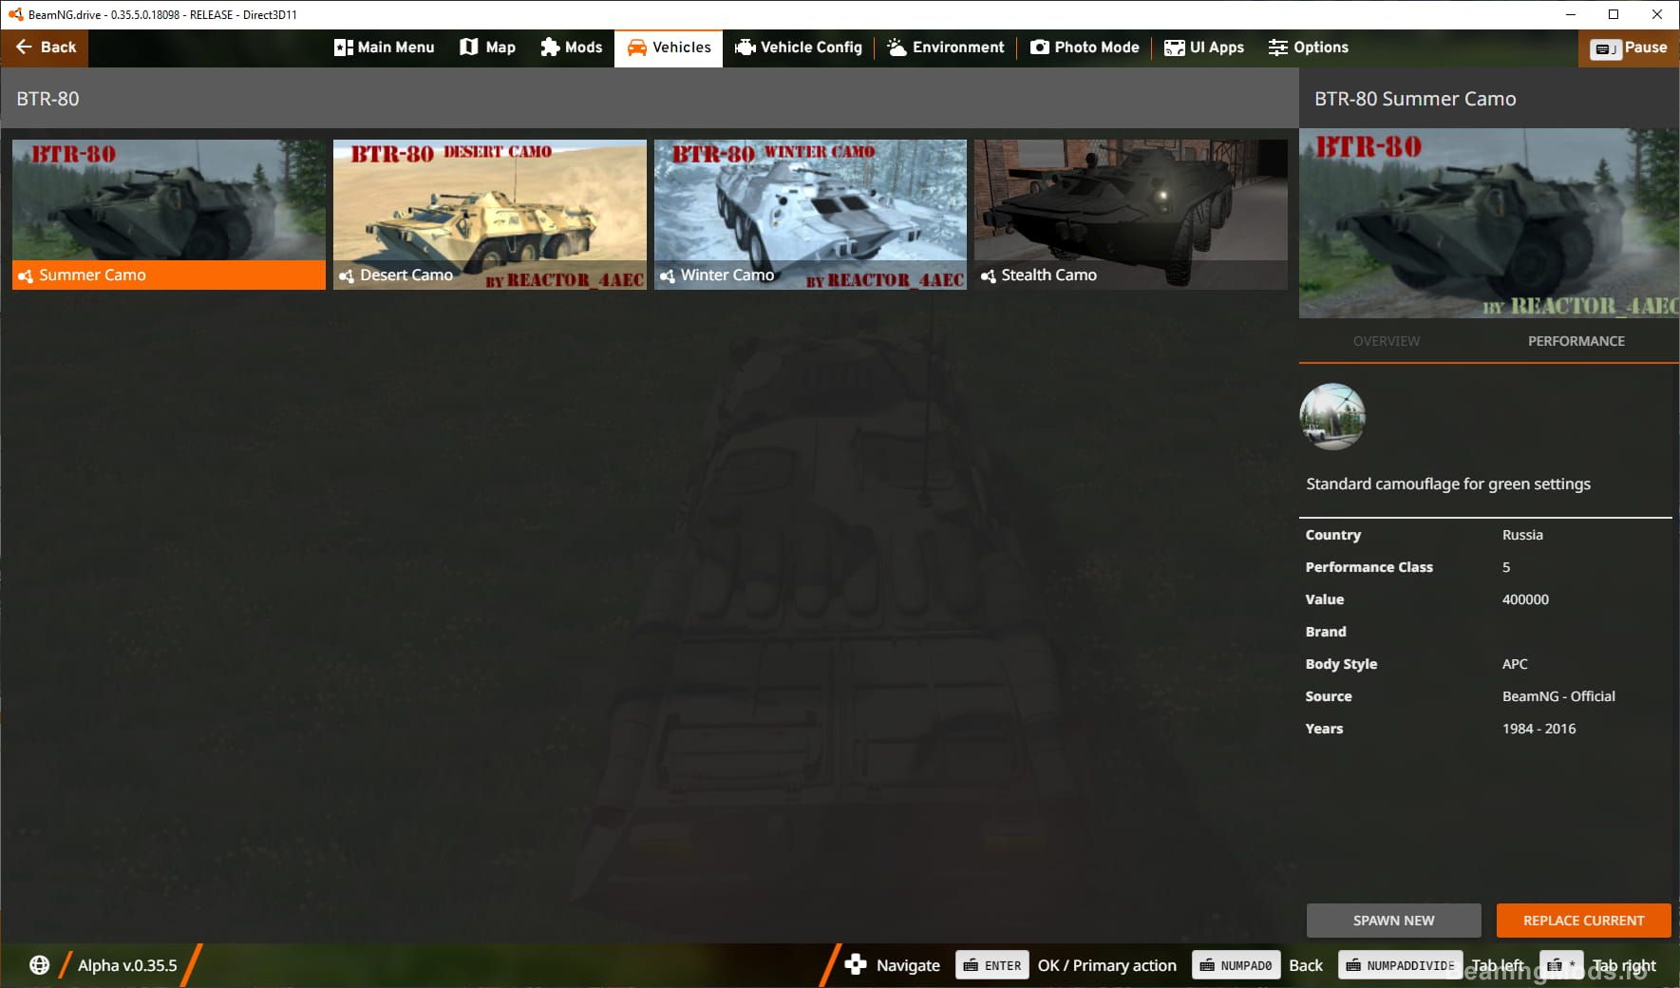The height and width of the screenshot is (988, 1680).
Task: Click the BeamNG logo in title bar
Action: point(16,14)
